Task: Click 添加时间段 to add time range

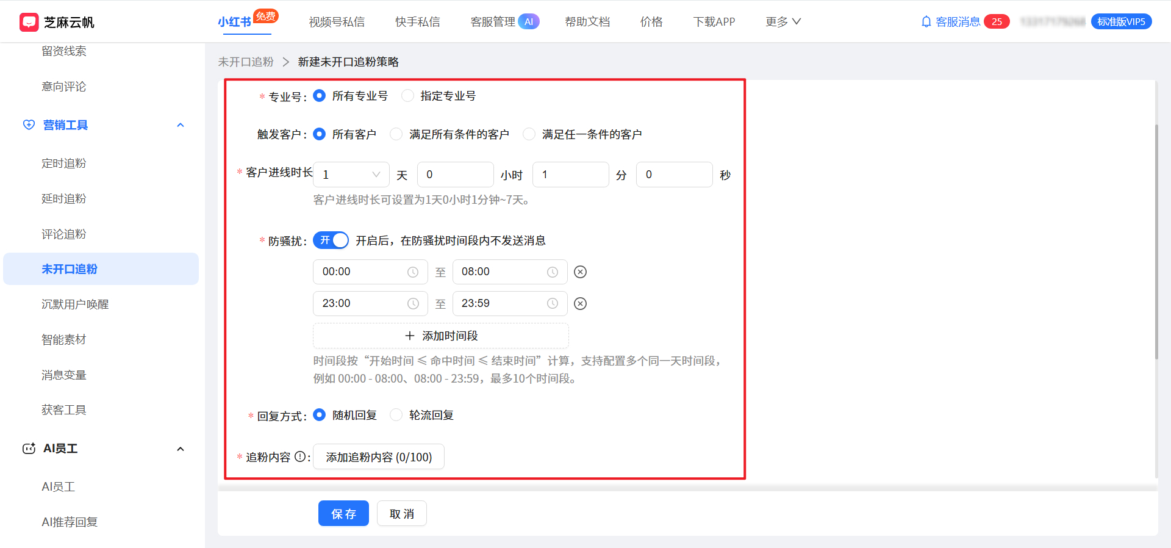Action: [x=441, y=336]
